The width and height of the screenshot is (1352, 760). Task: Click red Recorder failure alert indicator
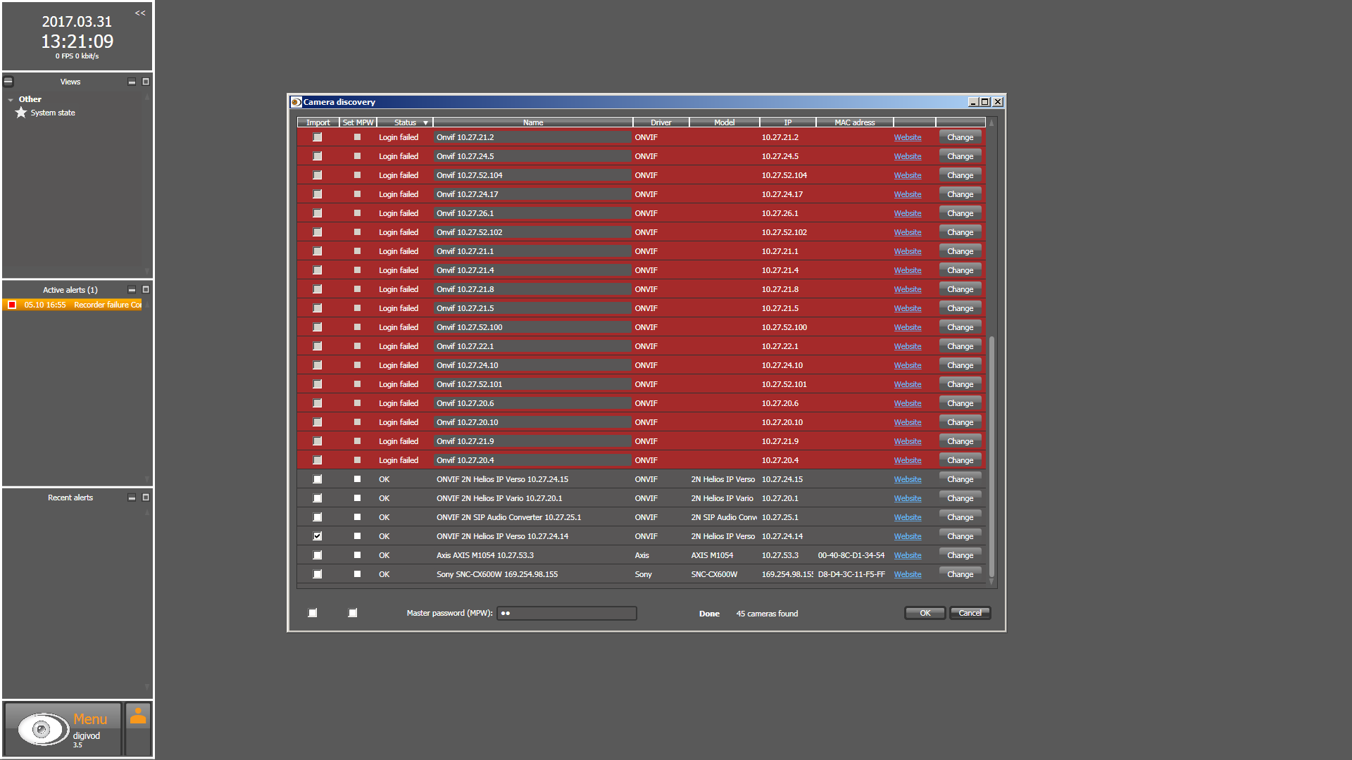coord(12,305)
